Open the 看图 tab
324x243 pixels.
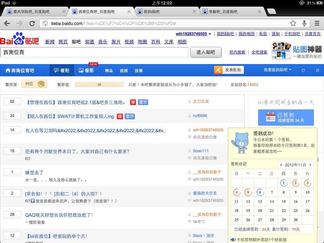point(86,71)
